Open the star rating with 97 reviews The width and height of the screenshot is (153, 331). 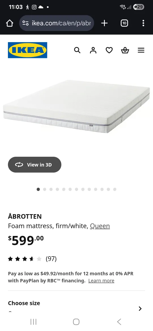coord(32,259)
